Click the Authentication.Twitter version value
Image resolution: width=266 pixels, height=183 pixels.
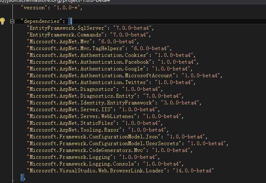pyautogui.click(x=174, y=82)
